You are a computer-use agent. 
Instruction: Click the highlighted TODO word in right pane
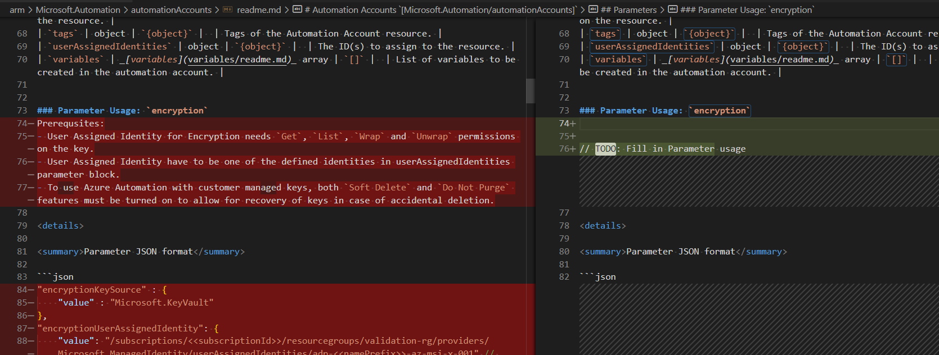(605, 149)
